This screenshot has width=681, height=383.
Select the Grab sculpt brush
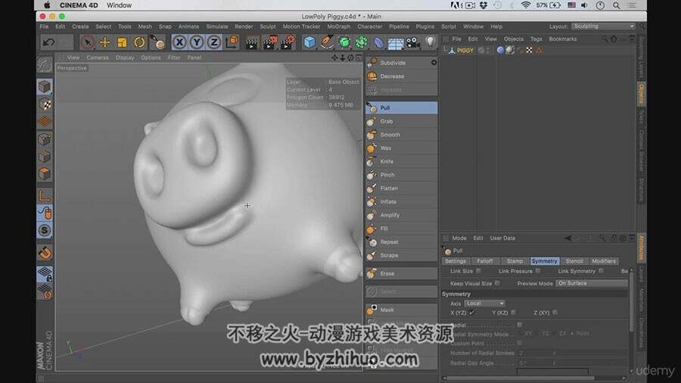coord(401,121)
